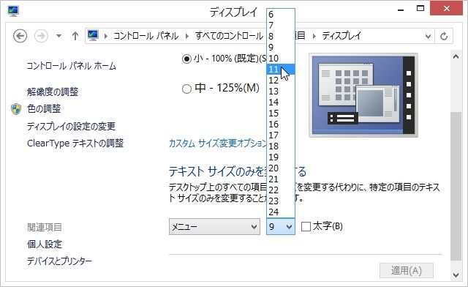This screenshot has height=287, width=468.
Task: Click the 適用(A) button
Action: coord(407,271)
